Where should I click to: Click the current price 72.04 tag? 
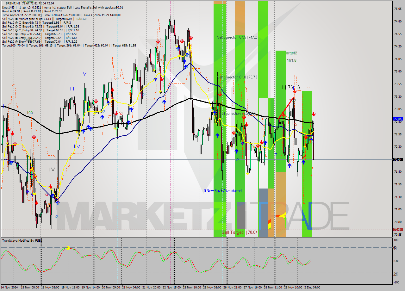click(x=398, y=159)
